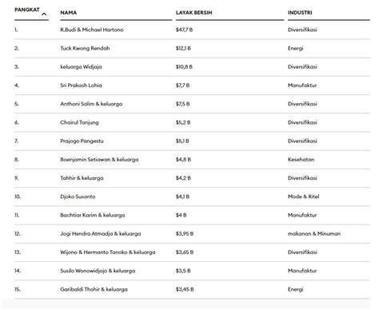The width and height of the screenshot is (379, 310).
Task: Open R.Budi & Michael Hartono entry
Action: click(92, 30)
